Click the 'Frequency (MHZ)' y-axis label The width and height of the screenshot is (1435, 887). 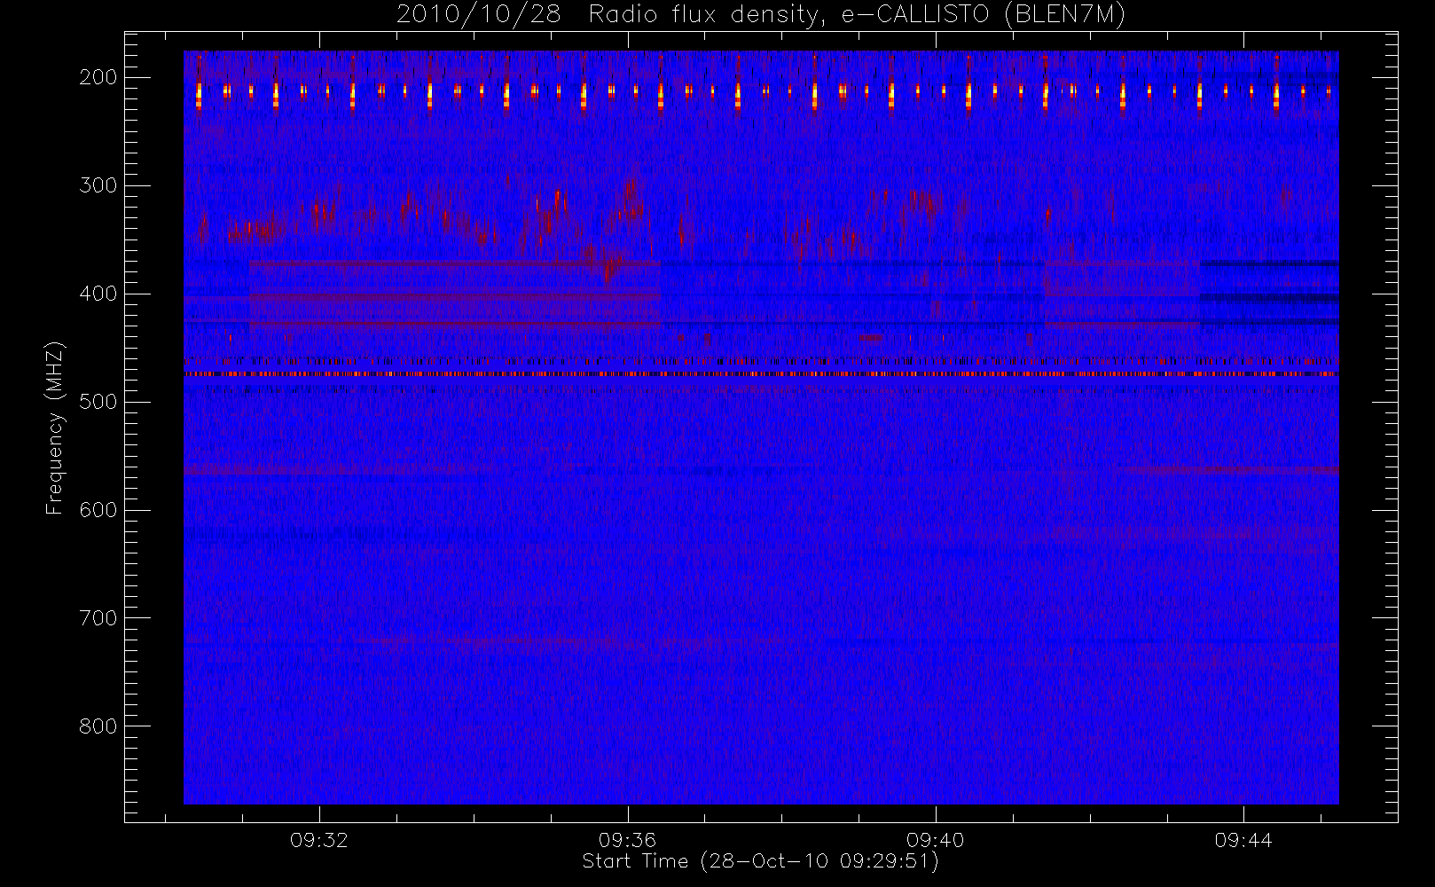55,428
